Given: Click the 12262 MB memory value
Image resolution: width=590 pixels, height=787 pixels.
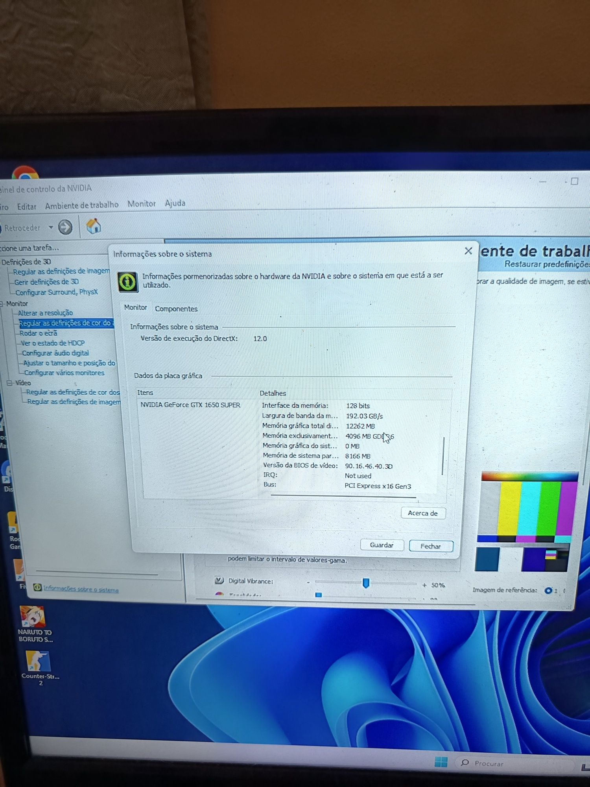Looking at the screenshot, I should tap(360, 426).
